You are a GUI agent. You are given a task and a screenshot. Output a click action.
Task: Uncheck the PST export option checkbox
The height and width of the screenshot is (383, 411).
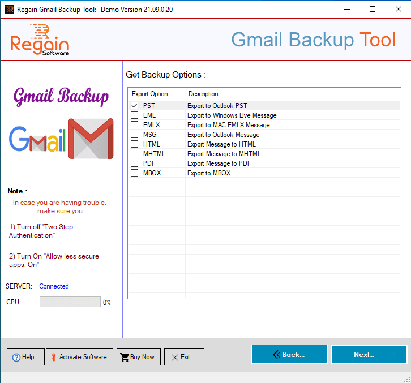click(x=135, y=106)
